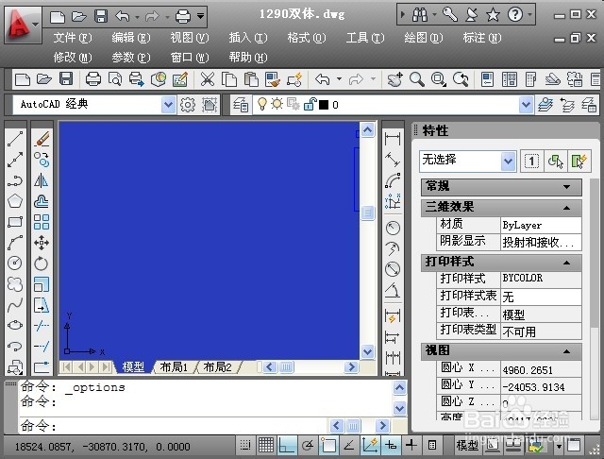Select the Polygon drawing tool
604x459 pixels.
[x=15, y=201]
